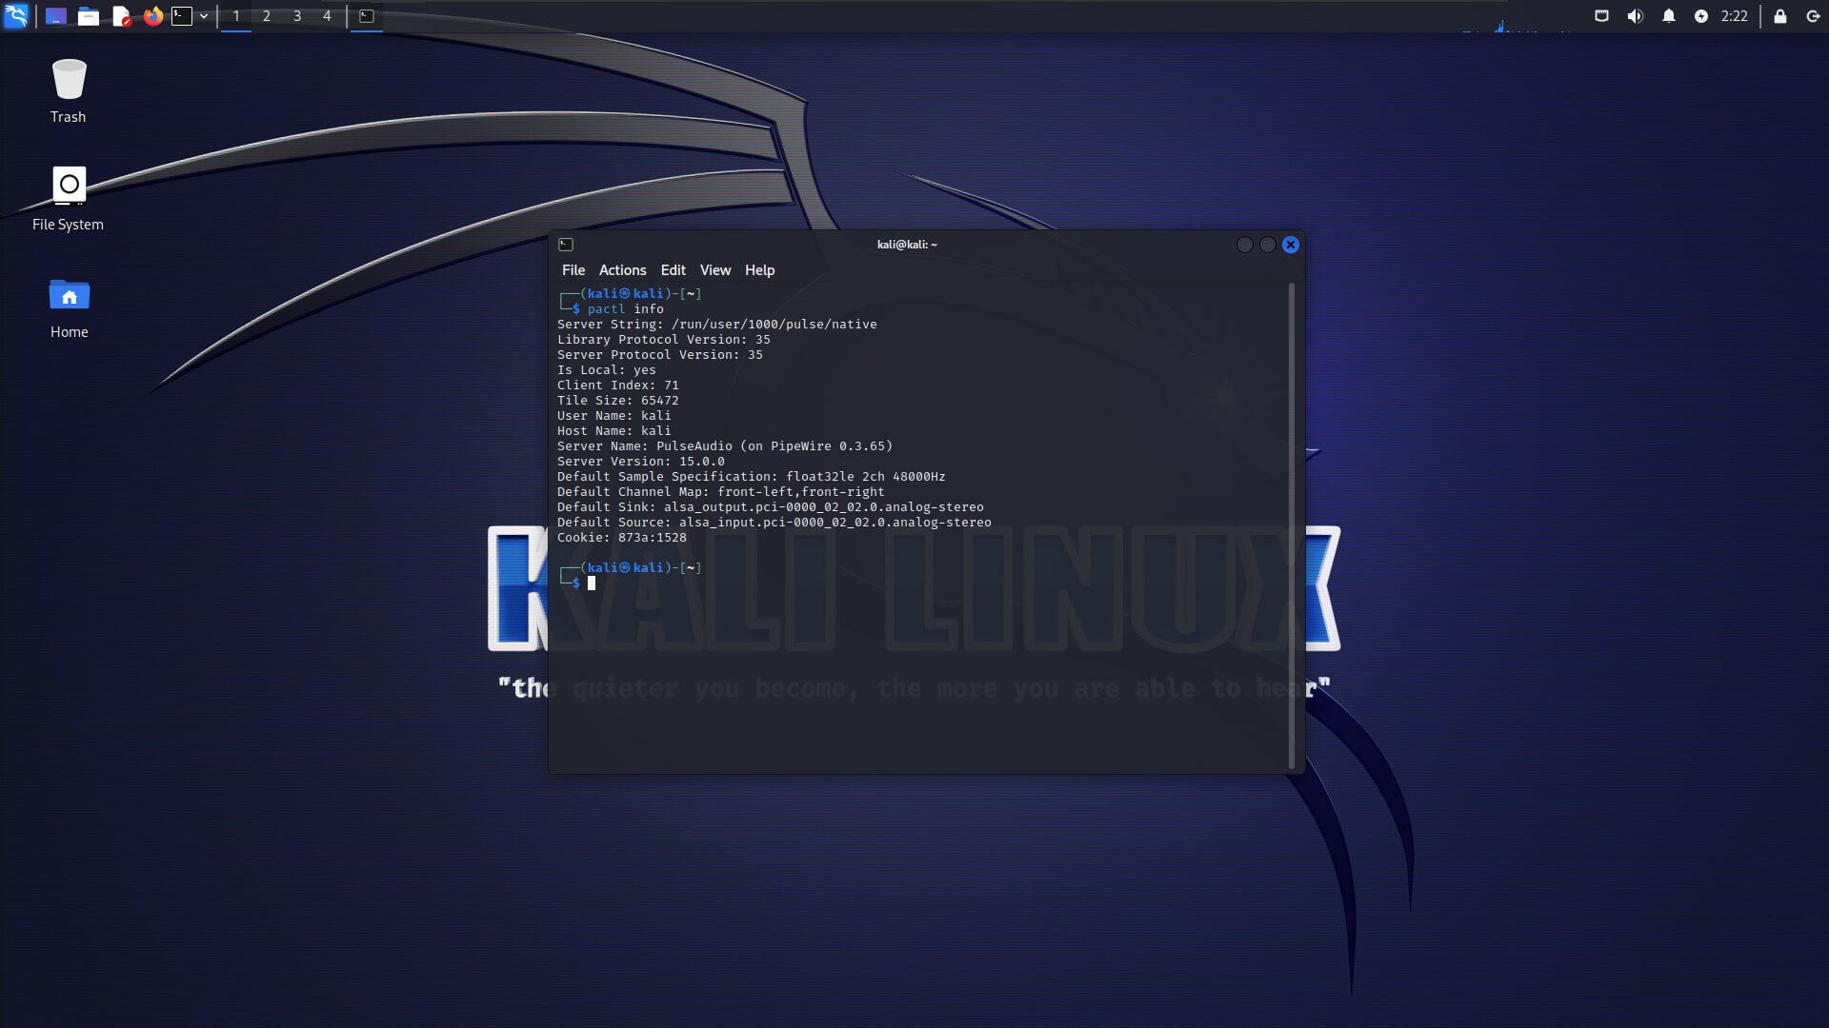Launch Firefox from the top panel
Image resolution: width=1829 pixels, height=1028 pixels.
click(x=152, y=15)
